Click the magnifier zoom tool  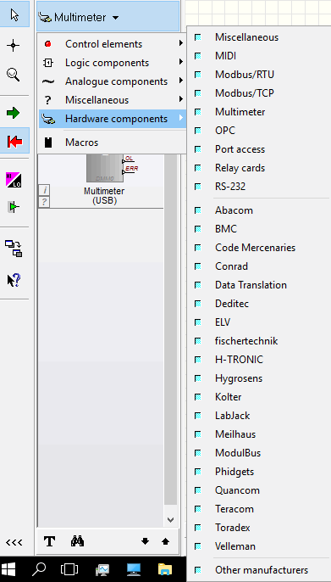(x=14, y=75)
